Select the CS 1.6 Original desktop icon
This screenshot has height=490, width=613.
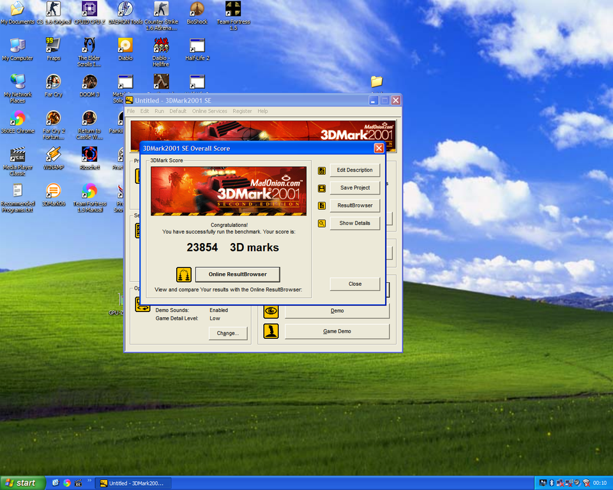click(x=54, y=13)
